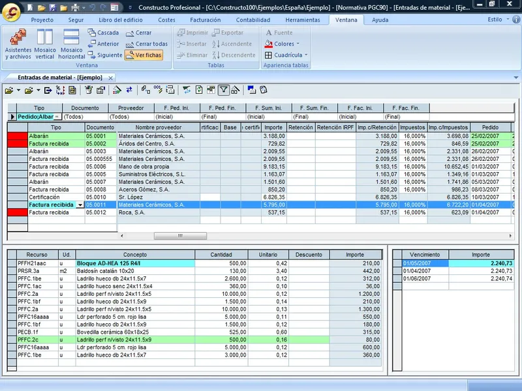This screenshot has width=522, height=391.
Task: Click the red row marker beside Albarán 05.0001
Action: 18,136
